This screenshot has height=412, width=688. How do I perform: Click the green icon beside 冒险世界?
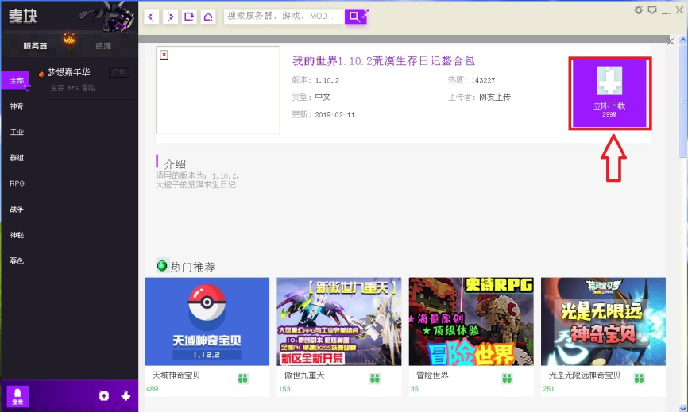coord(507,378)
